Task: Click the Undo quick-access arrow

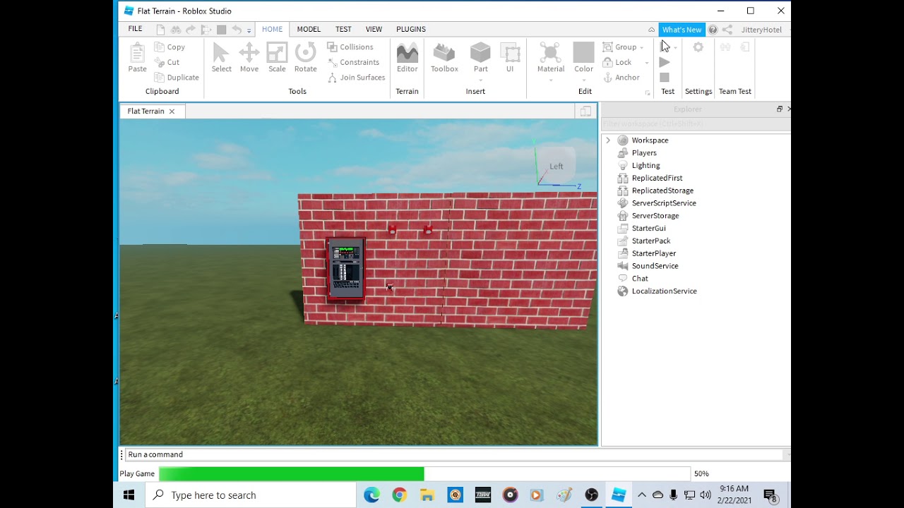Action: coord(237,30)
